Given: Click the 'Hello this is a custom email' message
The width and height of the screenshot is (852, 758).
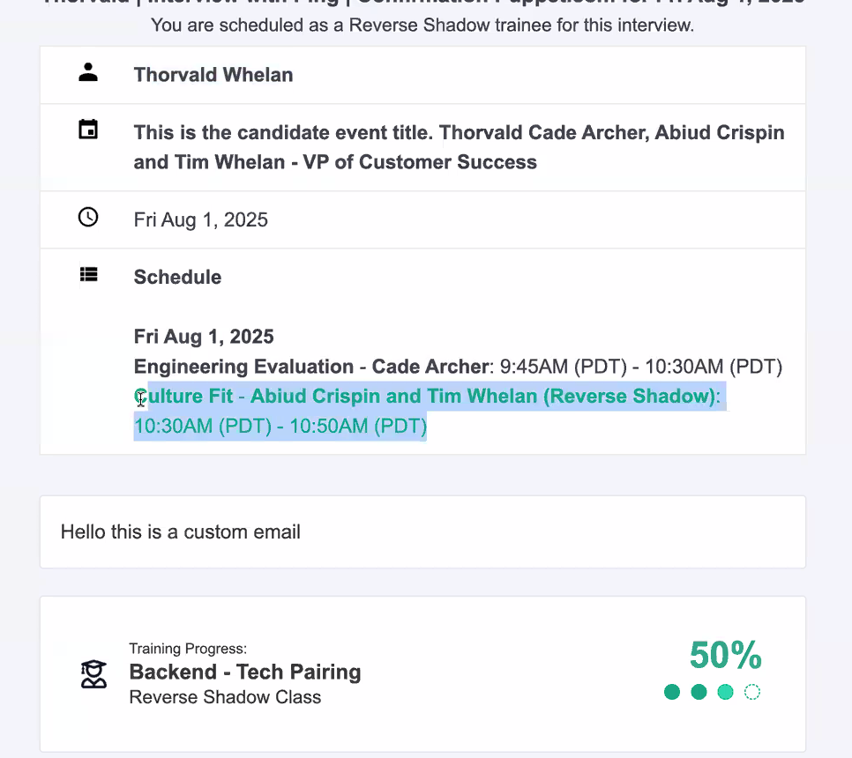Looking at the screenshot, I should coord(181,531).
